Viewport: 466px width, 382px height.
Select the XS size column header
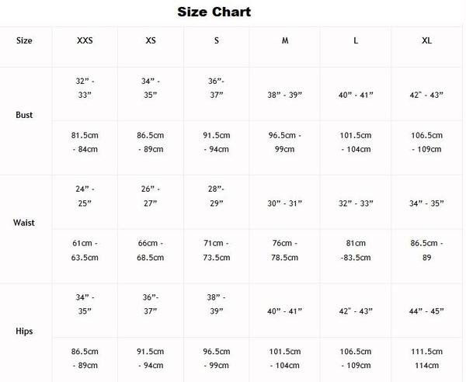click(x=151, y=40)
